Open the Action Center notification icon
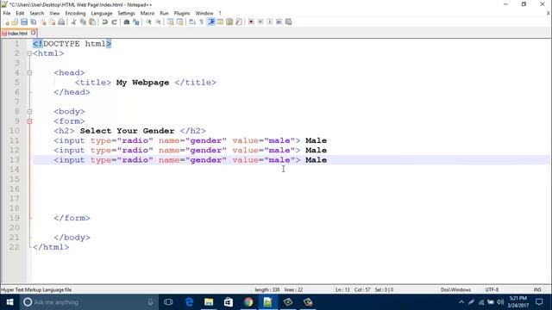This screenshot has width=552, height=310. pos(539,302)
